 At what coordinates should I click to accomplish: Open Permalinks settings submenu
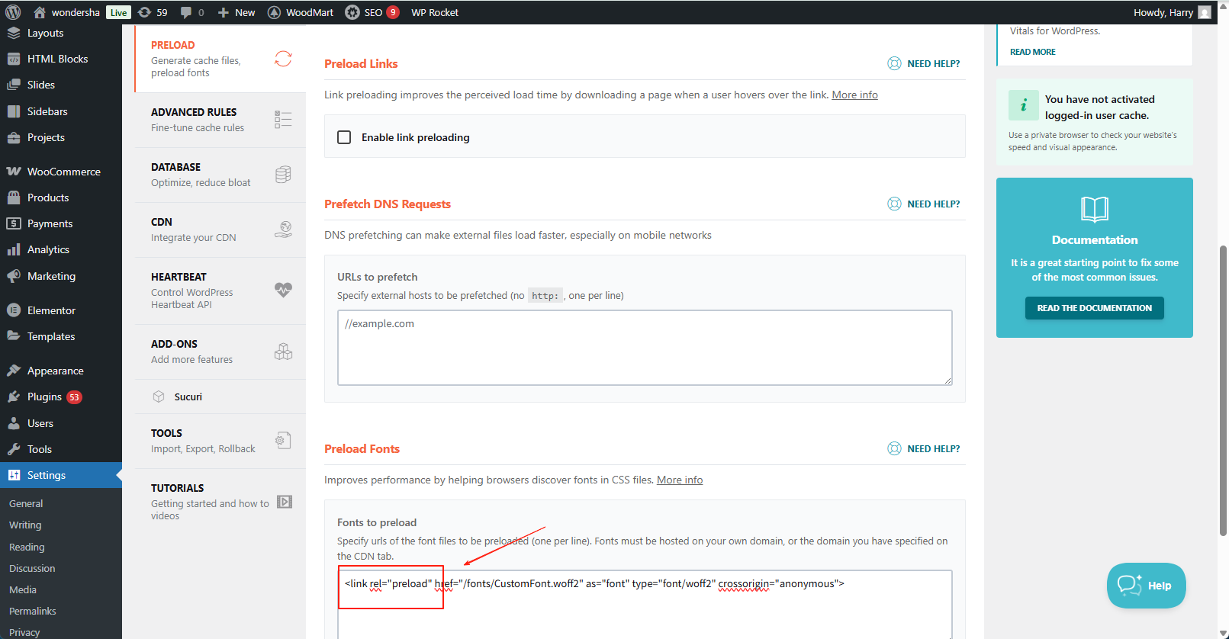(33, 611)
